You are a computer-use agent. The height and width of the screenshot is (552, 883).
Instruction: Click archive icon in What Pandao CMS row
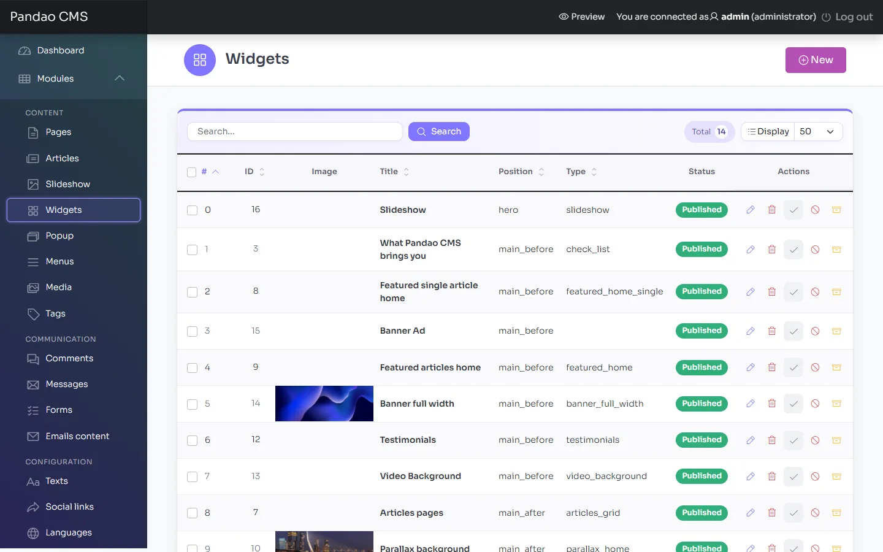pos(836,250)
